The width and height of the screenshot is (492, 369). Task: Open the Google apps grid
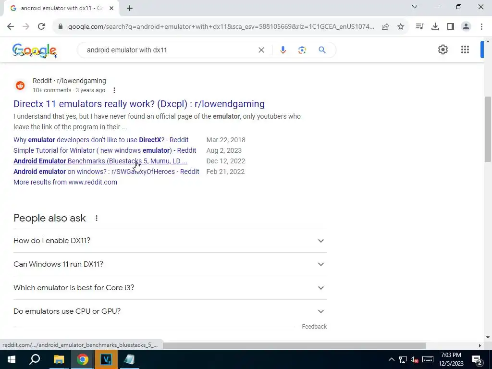[x=465, y=49]
